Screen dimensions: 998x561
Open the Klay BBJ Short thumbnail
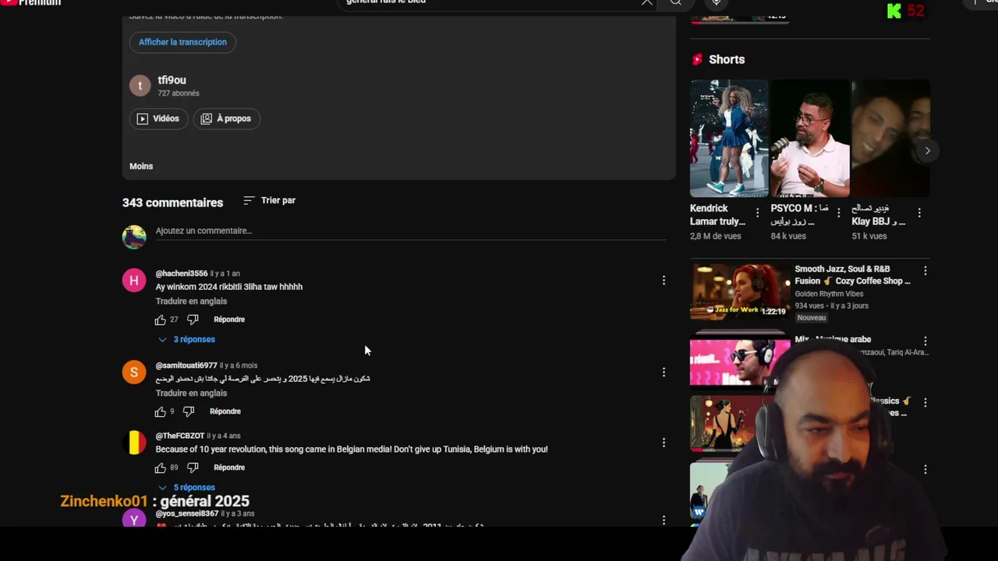(x=890, y=138)
